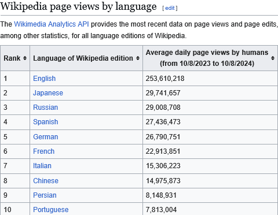Click the Average daily page views header
The height and width of the screenshot is (215, 278).
point(207,58)
